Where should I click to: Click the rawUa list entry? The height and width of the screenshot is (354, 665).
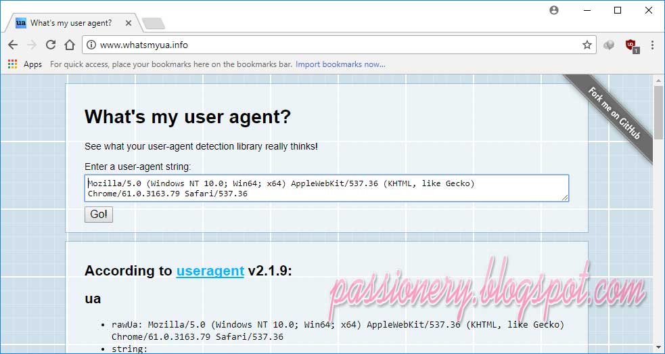[338, 331]
